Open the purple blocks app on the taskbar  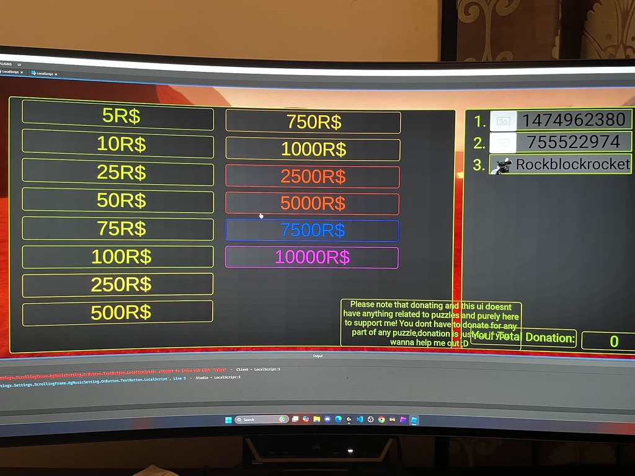(x=403, y=420)
